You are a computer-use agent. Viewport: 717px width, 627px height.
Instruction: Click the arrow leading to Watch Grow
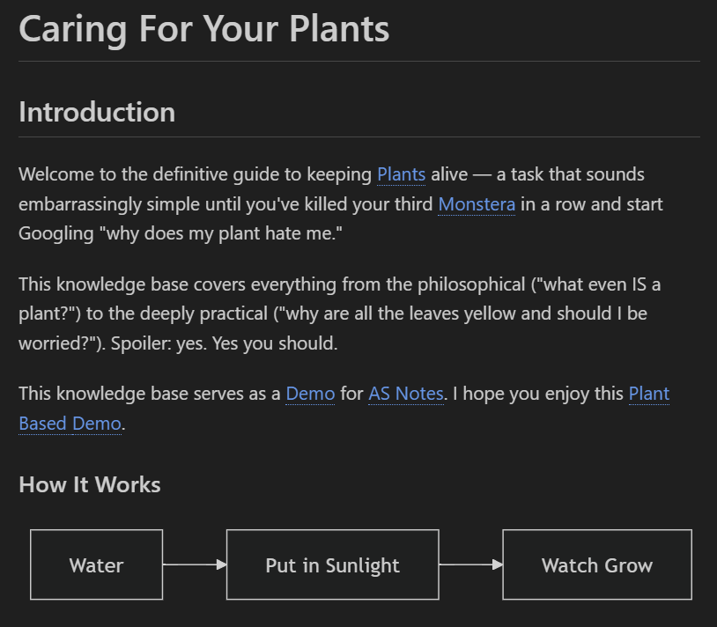point(469,564)
